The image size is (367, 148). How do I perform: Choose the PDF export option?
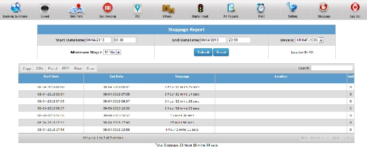tap(66, 69)
